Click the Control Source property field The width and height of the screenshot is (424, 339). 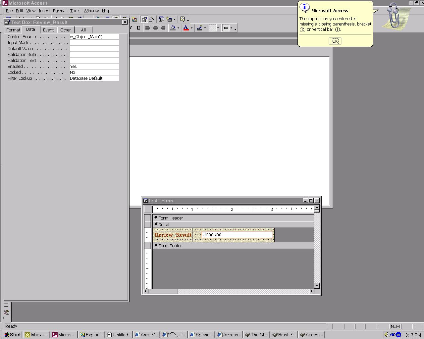[x=94, y=37]
